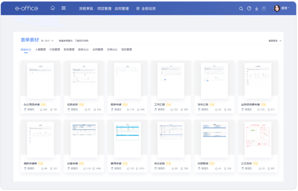Open the 费用申请 form template thumbnail

pyautogui.click(x=127, y=140)
